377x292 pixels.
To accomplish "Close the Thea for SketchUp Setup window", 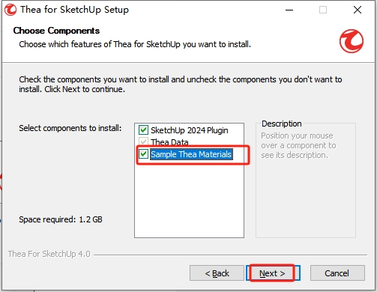I will coord(358,10).
